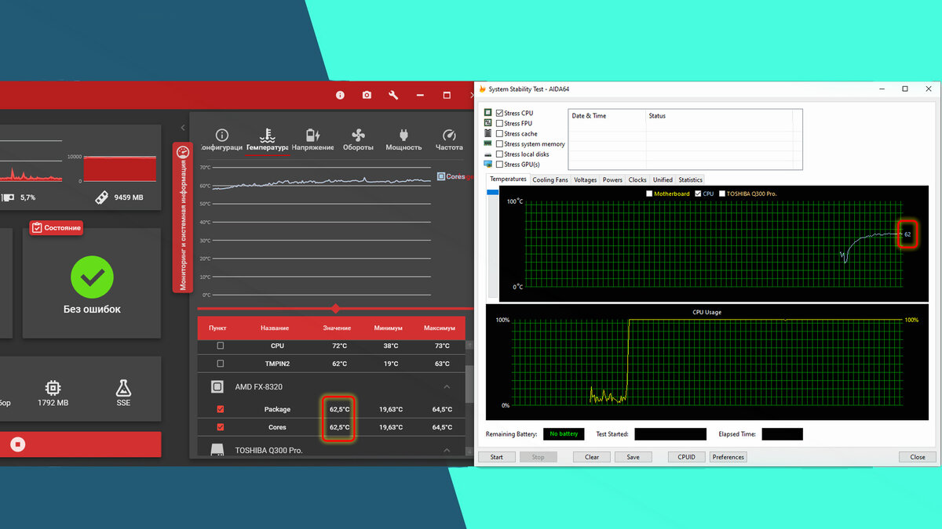Open settings via the wrench icon
The width and height of the screenshot is (942, 529).
click(x=393, y=95)
